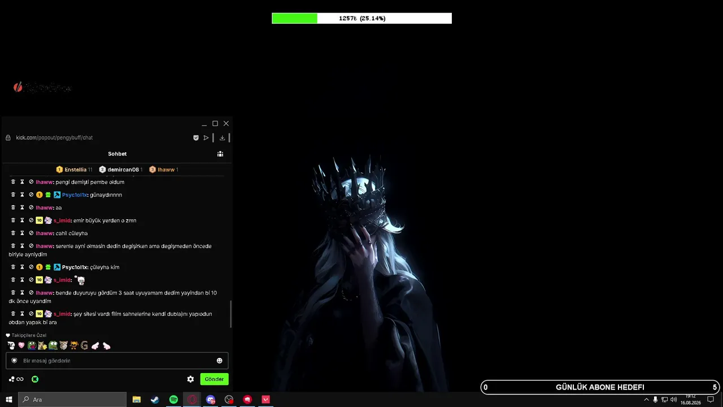Click the green Kick K icon below the input
Viewport: 723px width, 407px height.
pos(35,379)
